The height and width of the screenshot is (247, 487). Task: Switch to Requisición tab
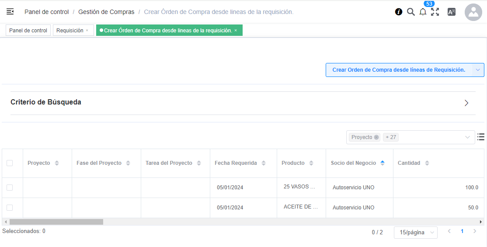70,31
